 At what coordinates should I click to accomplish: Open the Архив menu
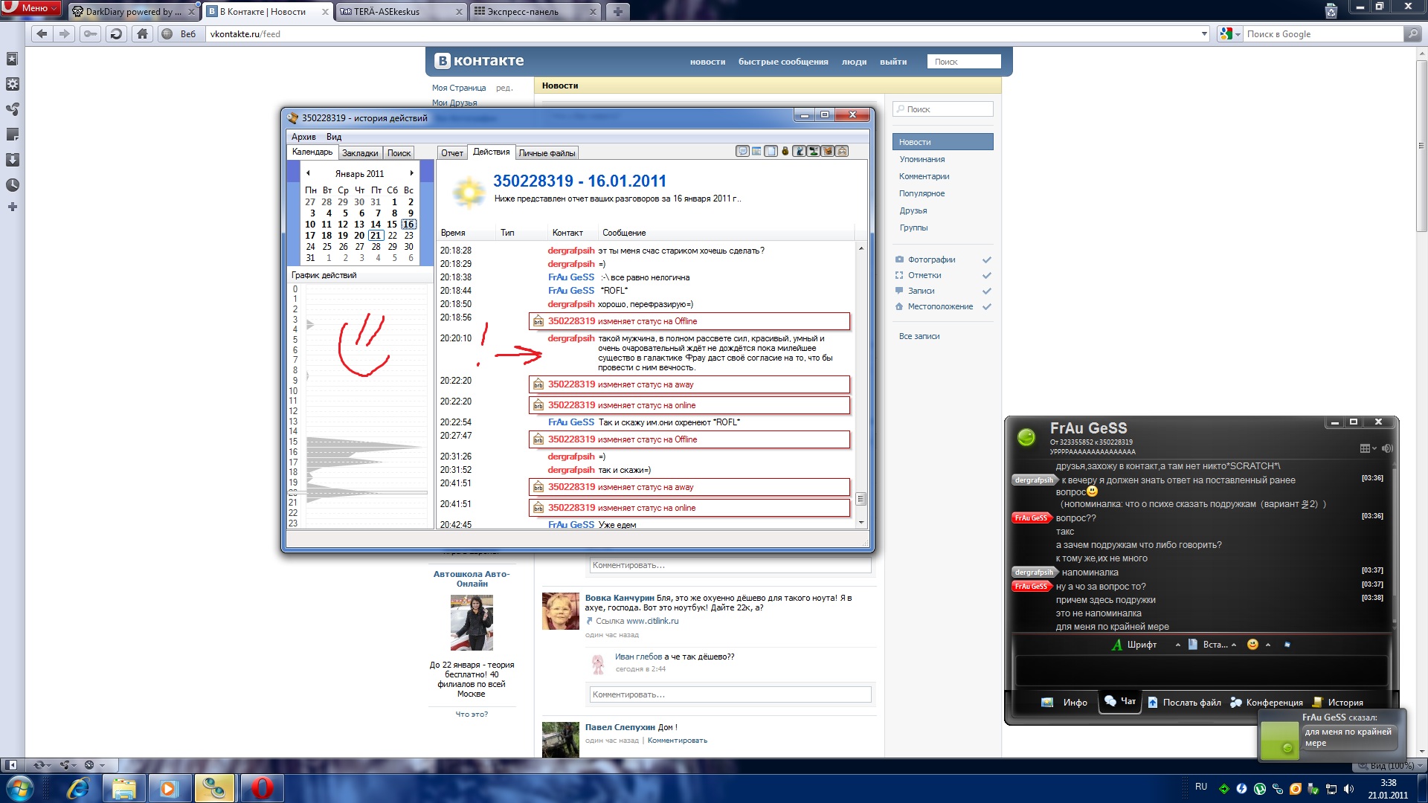pyautogui.click(x=303, y=137)
